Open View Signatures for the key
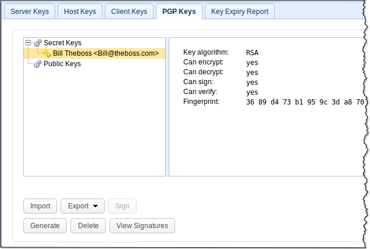Screen dimensions: 370x249 [x=142, y=226]
